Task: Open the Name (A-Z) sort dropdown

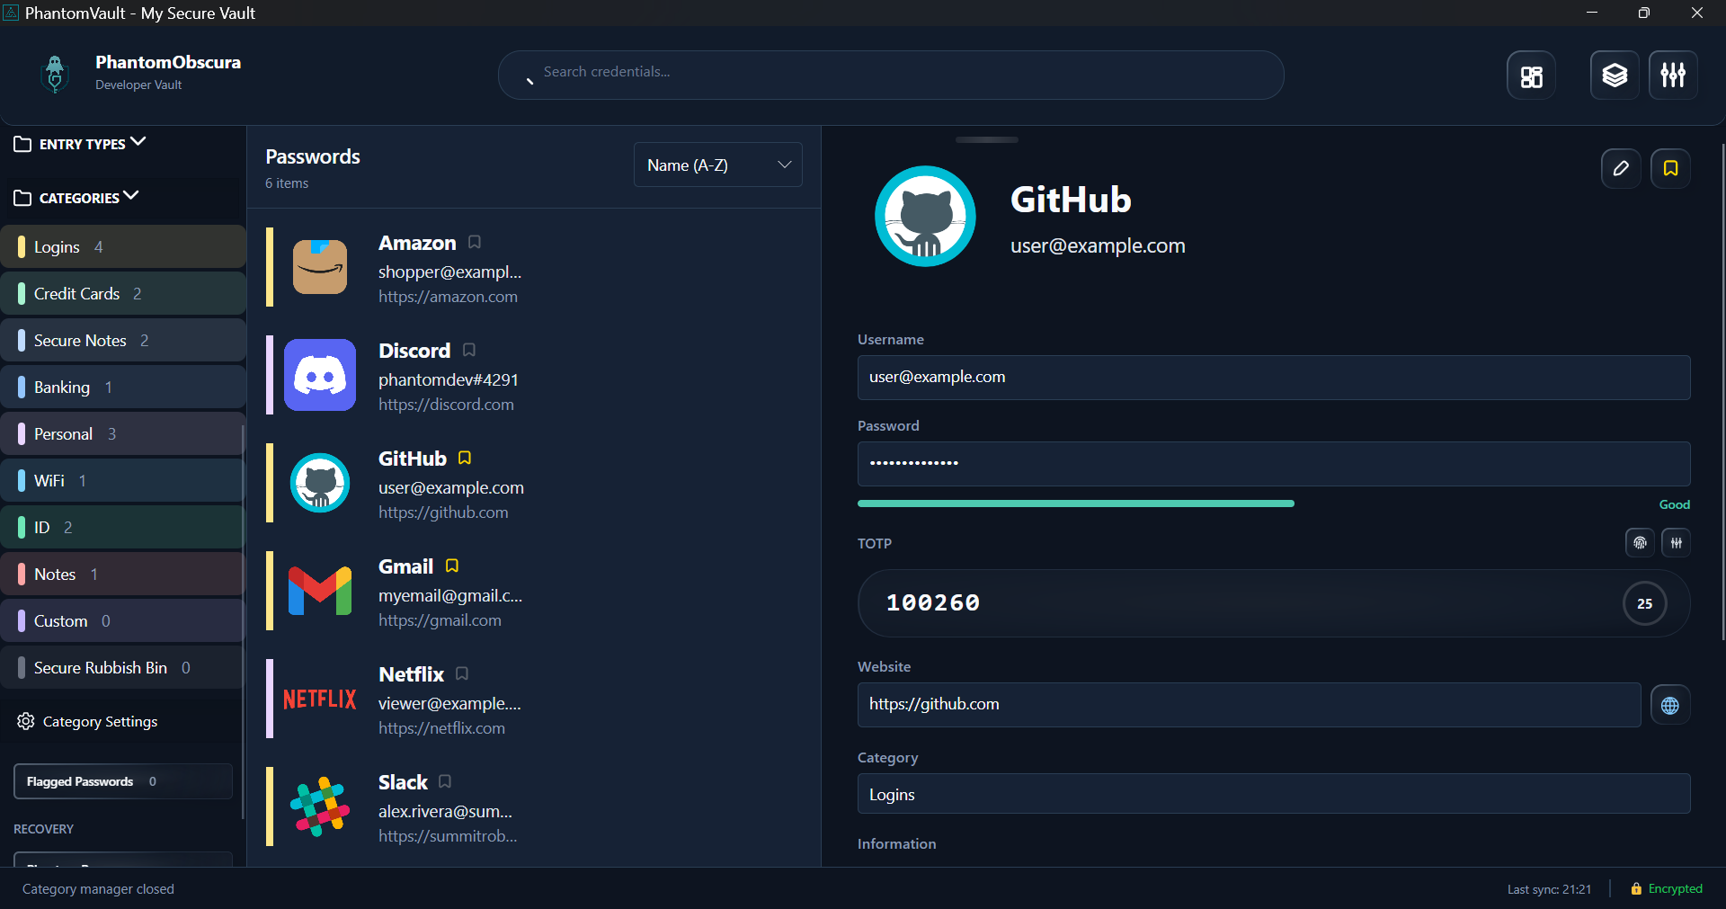Action: tap(717, 165)
